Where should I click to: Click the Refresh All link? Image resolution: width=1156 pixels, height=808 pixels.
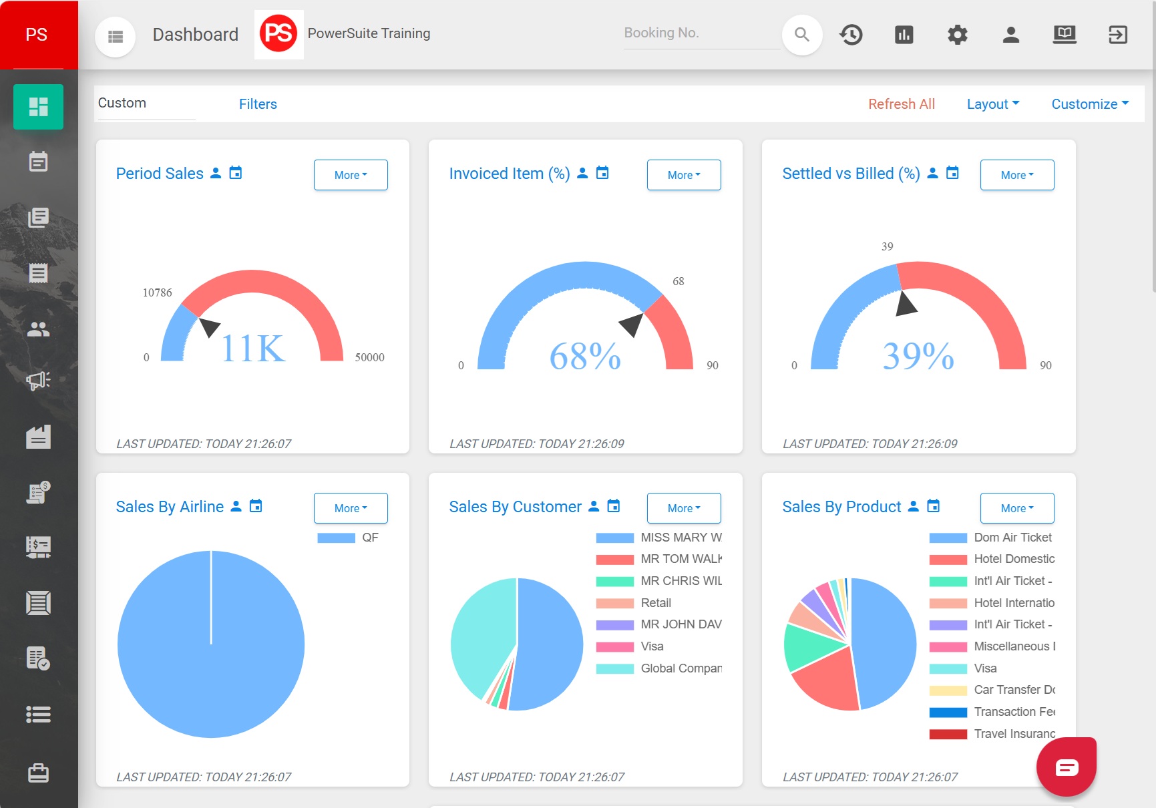pos(902,104)
